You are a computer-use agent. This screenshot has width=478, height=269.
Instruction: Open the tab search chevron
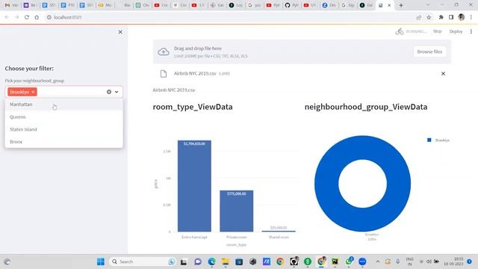click(428, 5)
